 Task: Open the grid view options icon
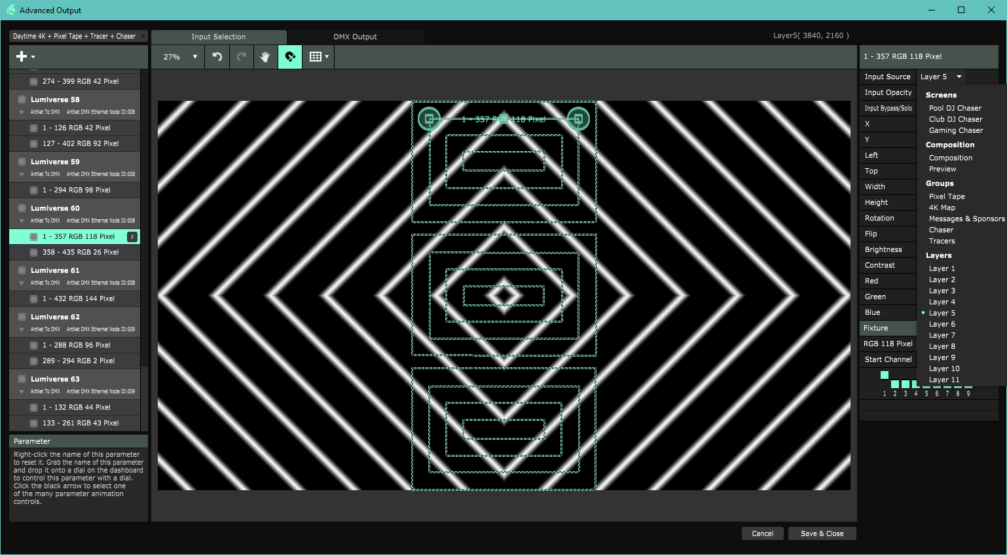[318, 57]
